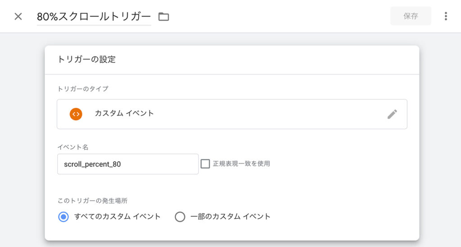The image size is (461, 247).
Task: Click the トリガーの設定 card header
Action: point(232,60)
